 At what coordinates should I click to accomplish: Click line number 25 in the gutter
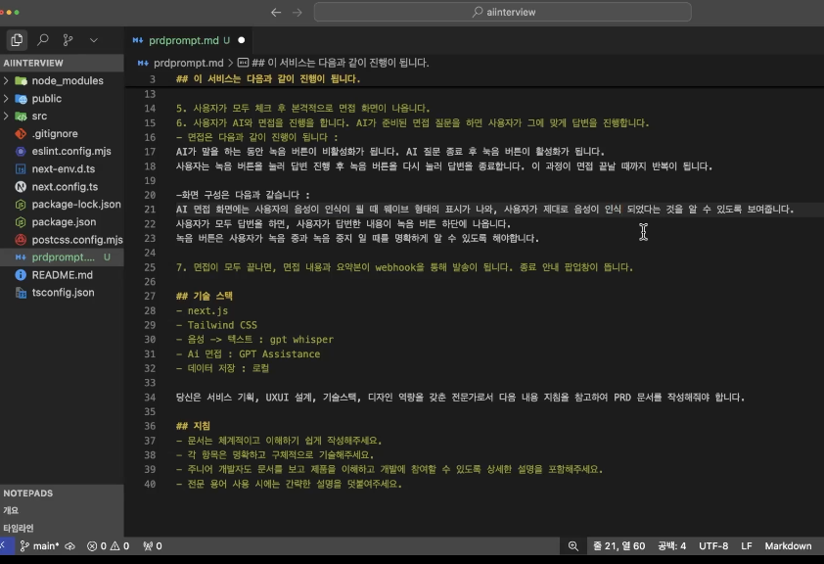coord(150,267)
